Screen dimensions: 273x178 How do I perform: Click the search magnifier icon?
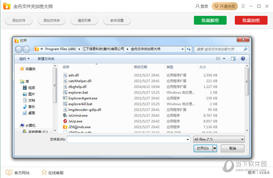pos(246,49)
